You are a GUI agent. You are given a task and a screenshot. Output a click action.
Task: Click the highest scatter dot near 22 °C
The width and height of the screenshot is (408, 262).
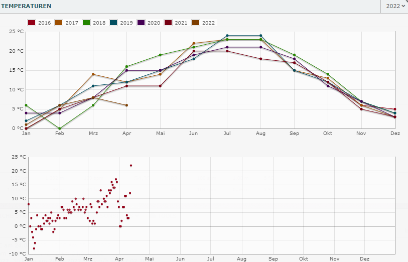pyautogui.click(x=131, y=165)
